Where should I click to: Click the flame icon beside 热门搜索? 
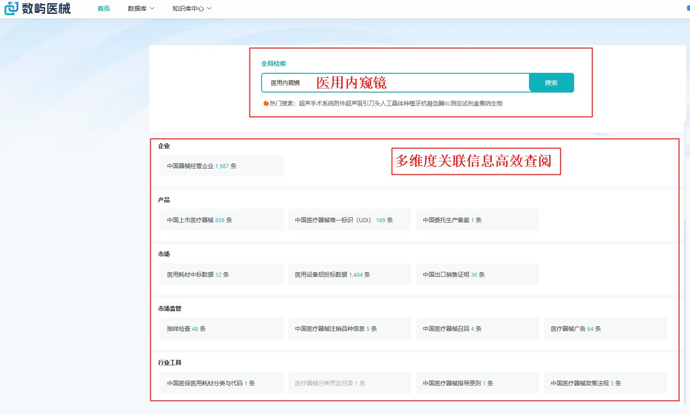pos(266,103)
